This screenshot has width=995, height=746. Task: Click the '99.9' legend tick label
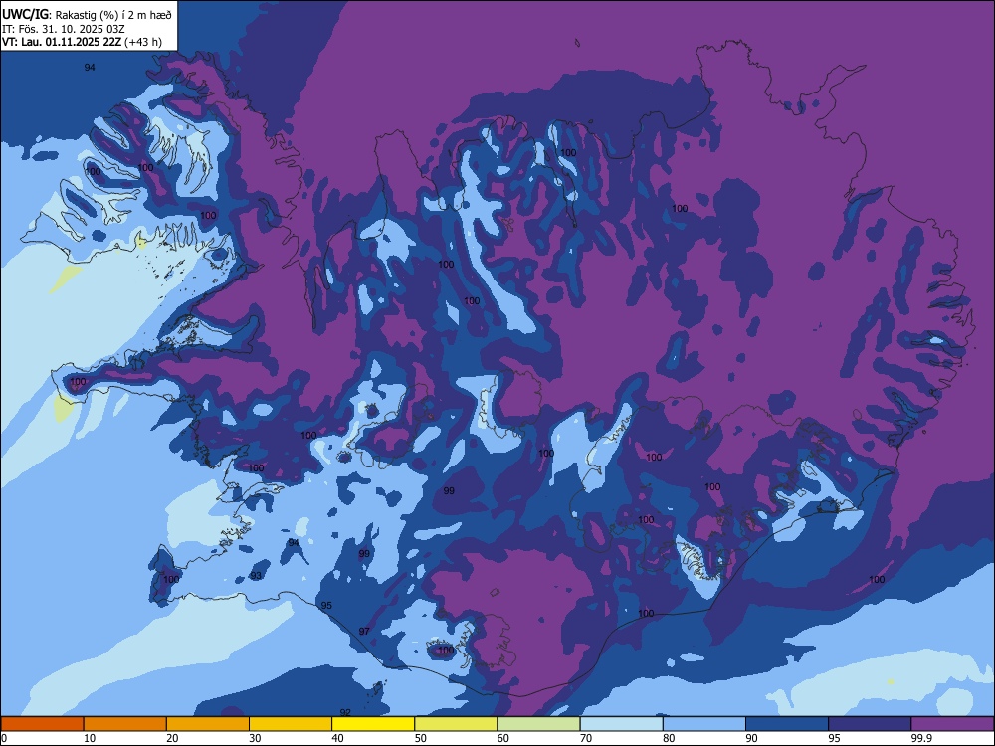pyautogui.click(x=921, y=738)
